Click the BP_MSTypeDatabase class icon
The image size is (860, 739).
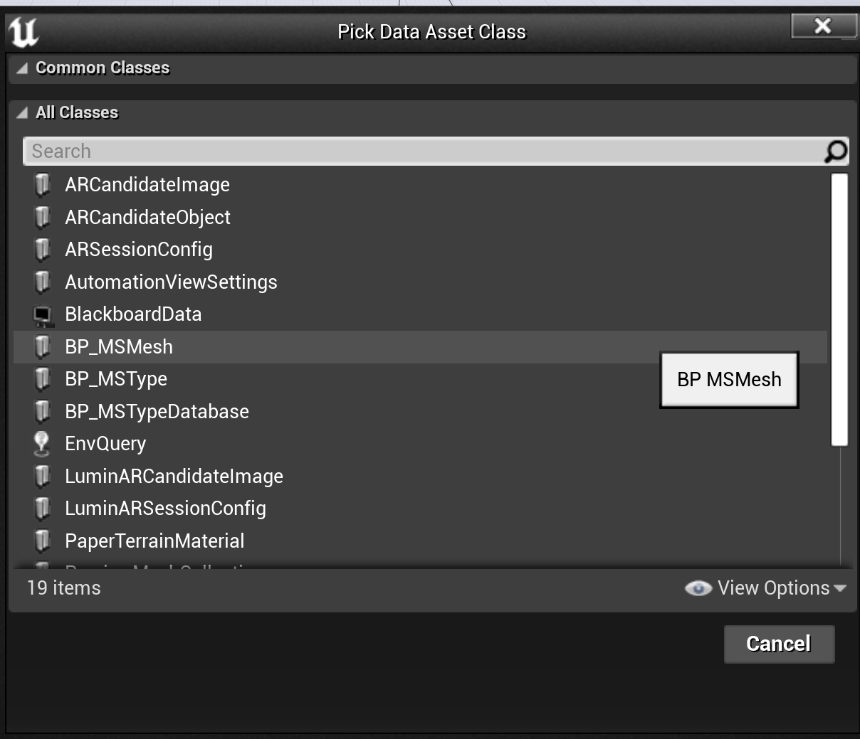pyautogui.click(x=42, y=411)
